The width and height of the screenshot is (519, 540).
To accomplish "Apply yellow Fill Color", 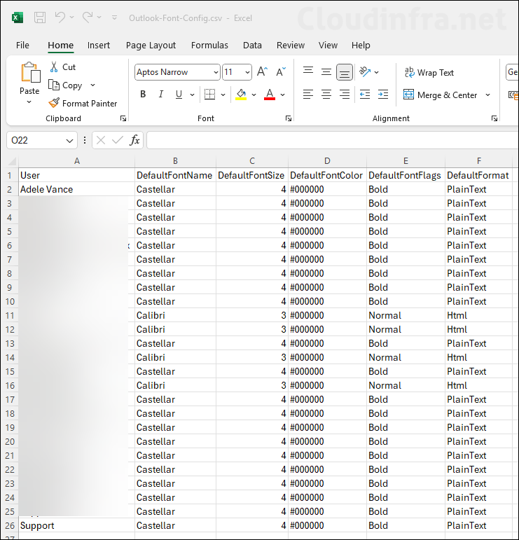I will tap(241, 94).
